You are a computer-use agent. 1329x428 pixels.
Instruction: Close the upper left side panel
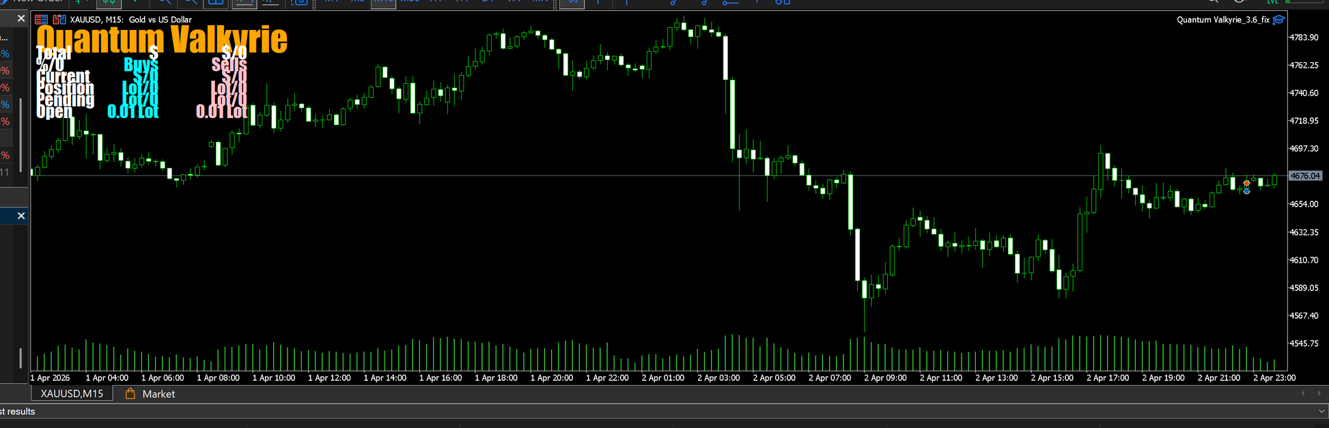tap(21, 18)
